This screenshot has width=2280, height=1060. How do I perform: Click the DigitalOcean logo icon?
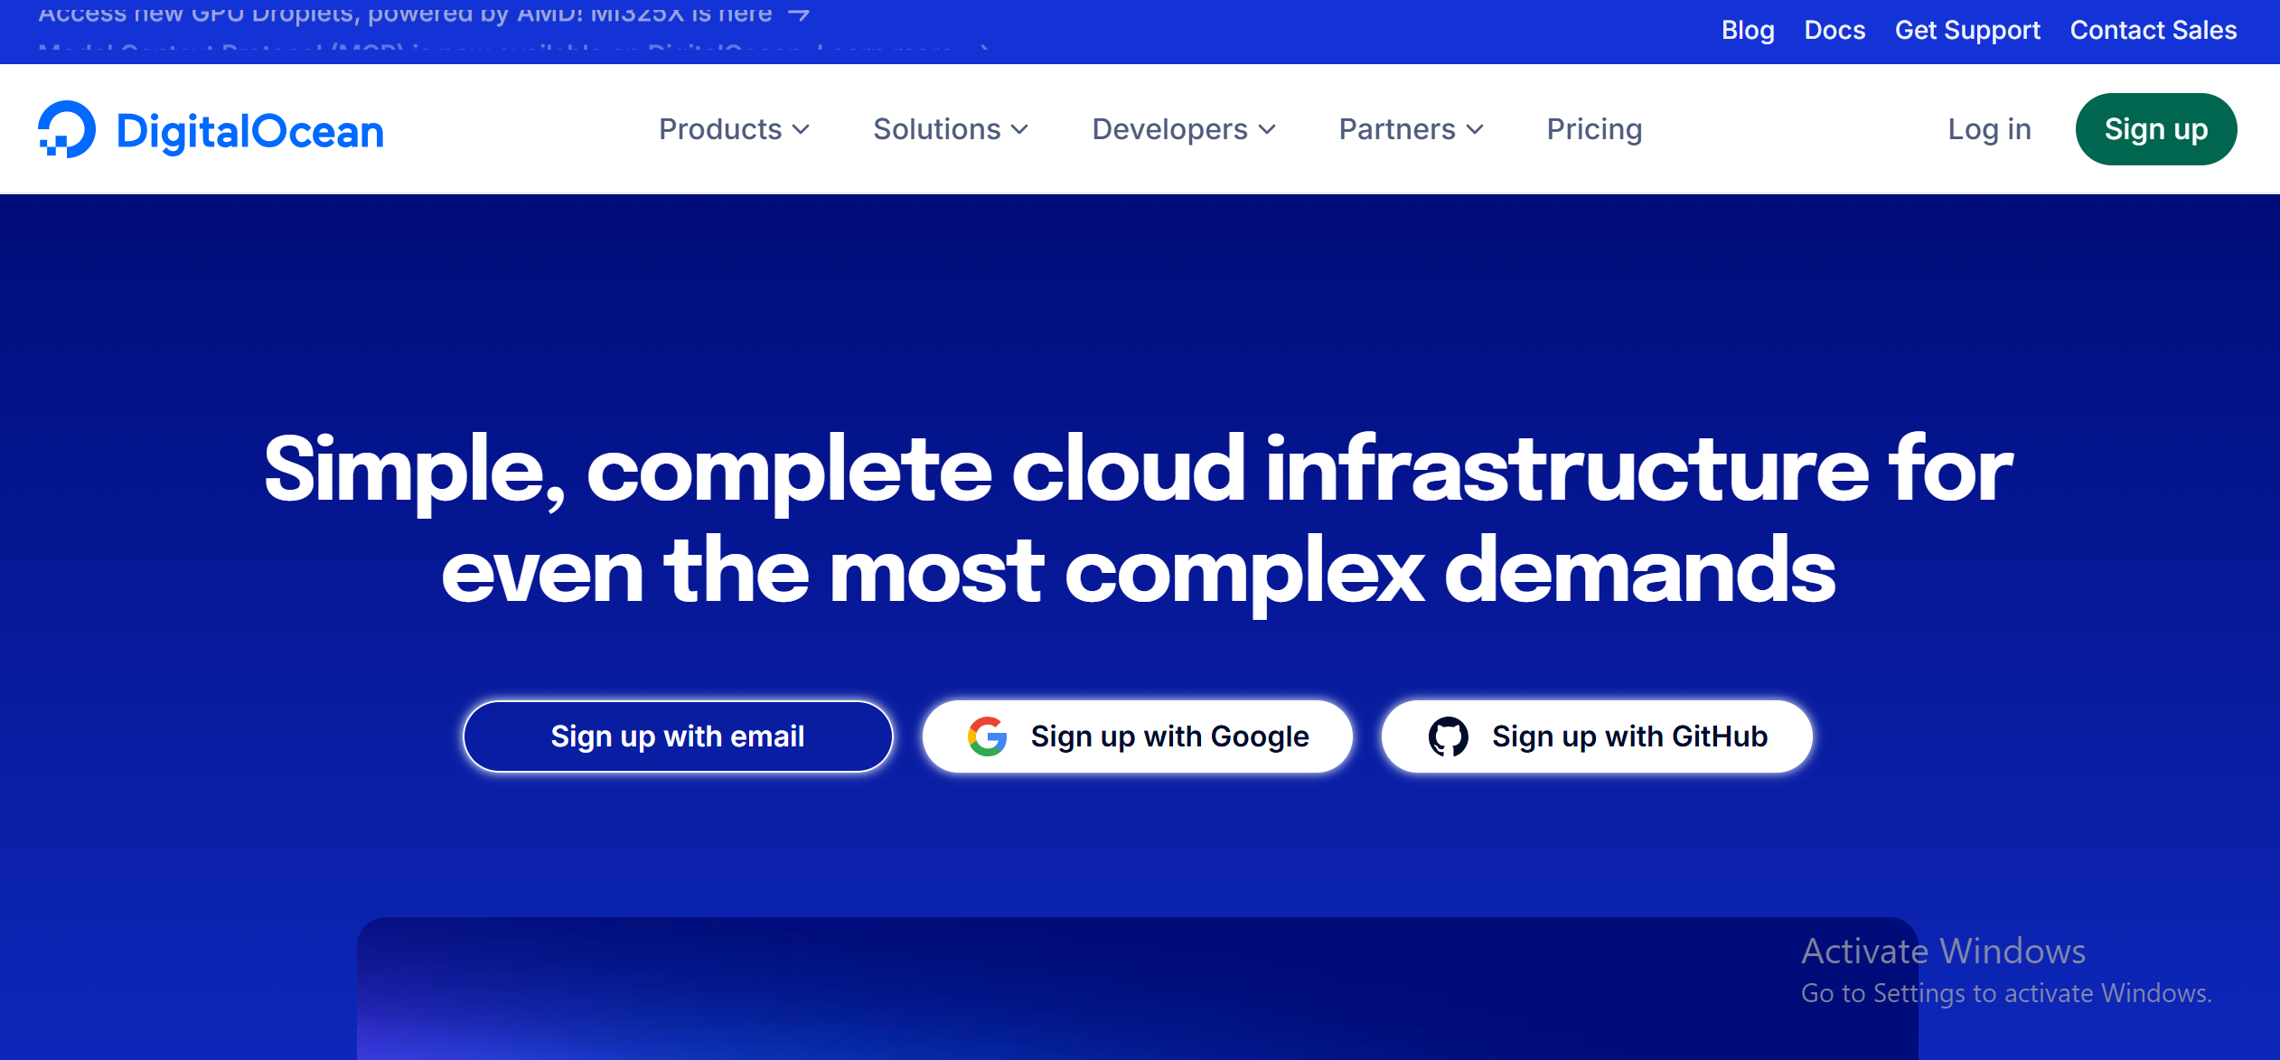(67, 129)
